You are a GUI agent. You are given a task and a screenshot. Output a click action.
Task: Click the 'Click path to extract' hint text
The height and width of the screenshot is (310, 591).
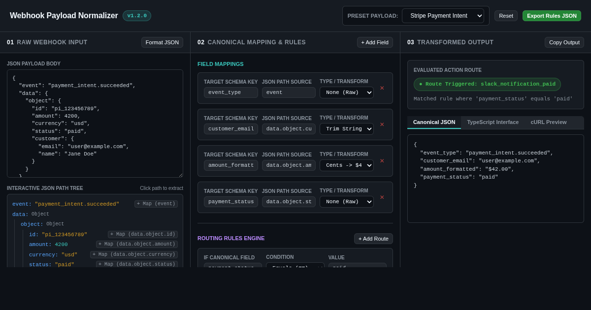pyautogui.click(x=162, y=188)
